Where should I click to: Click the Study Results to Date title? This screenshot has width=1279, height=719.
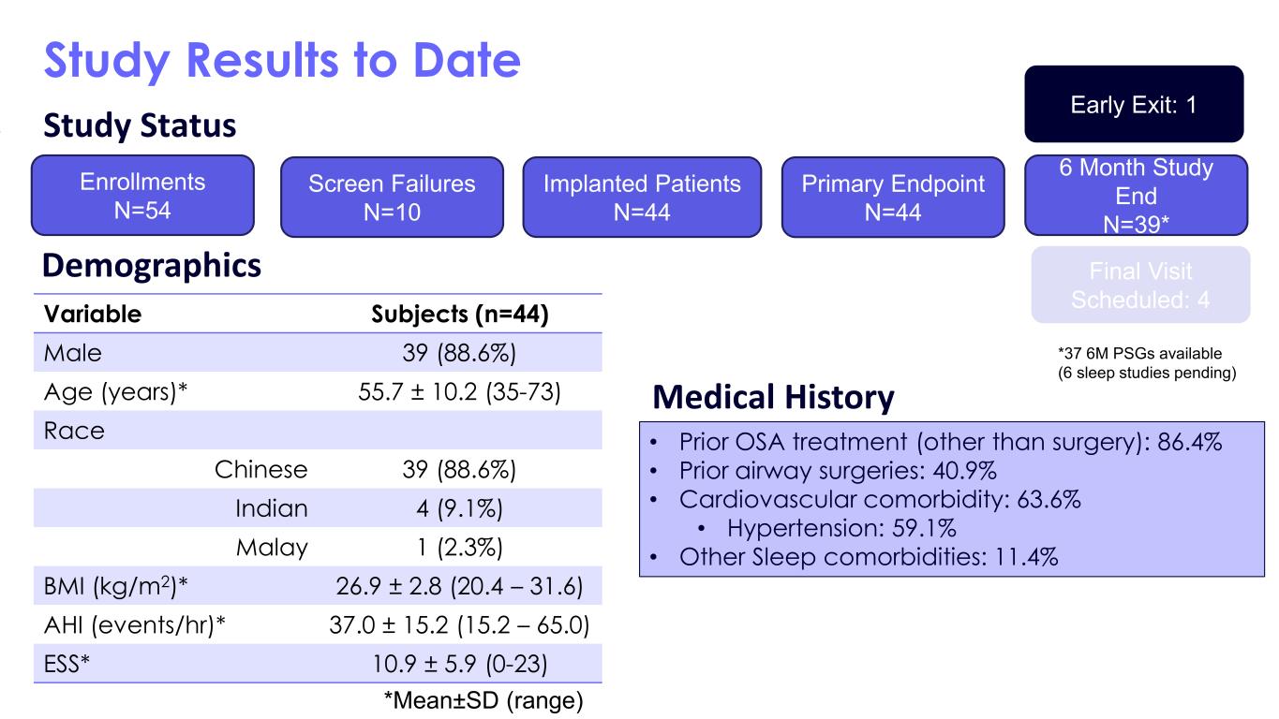282,59
